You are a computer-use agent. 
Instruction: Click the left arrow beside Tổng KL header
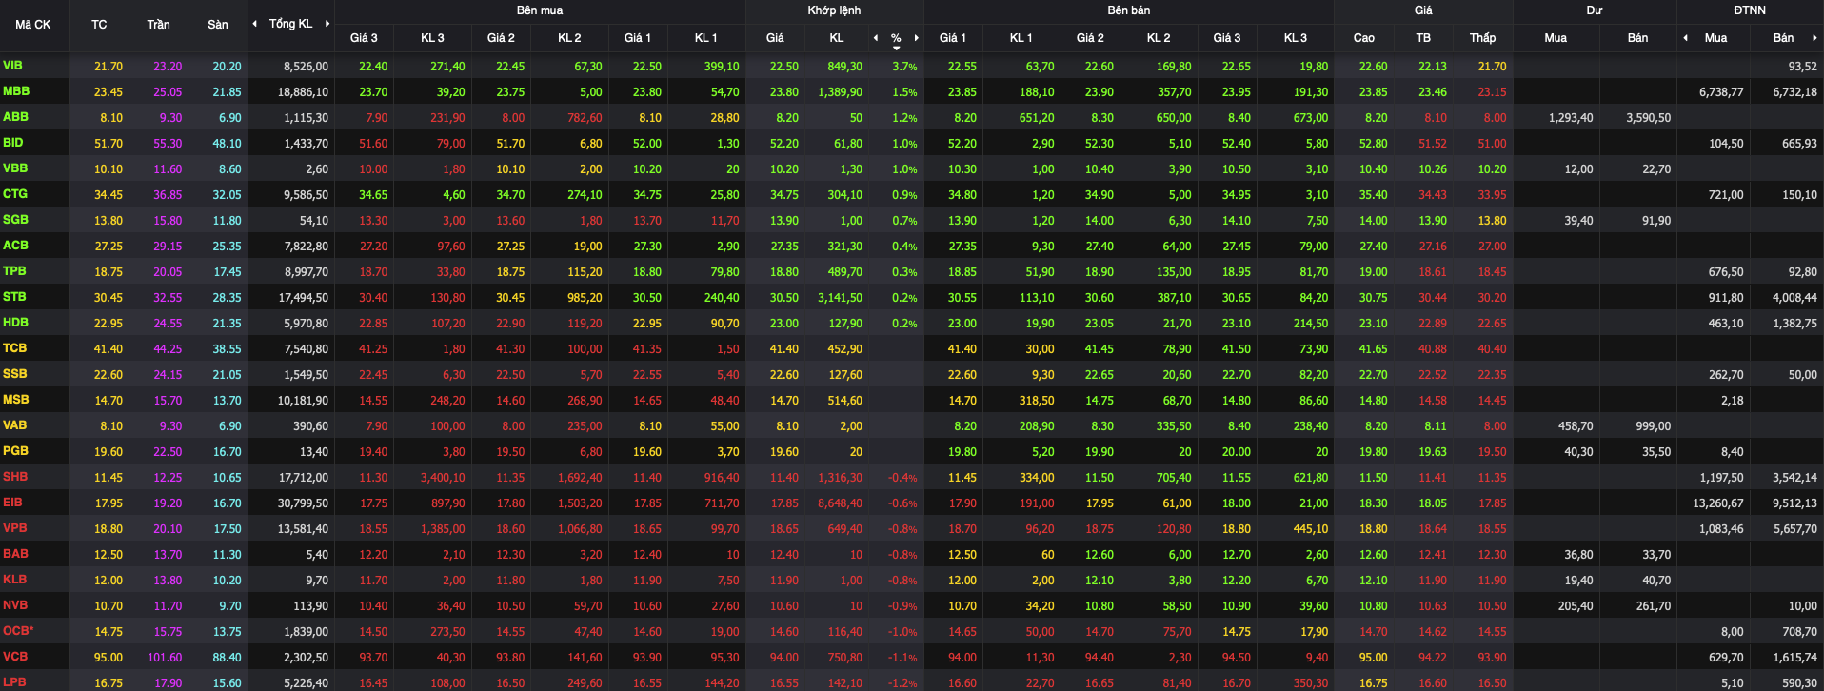254,24
